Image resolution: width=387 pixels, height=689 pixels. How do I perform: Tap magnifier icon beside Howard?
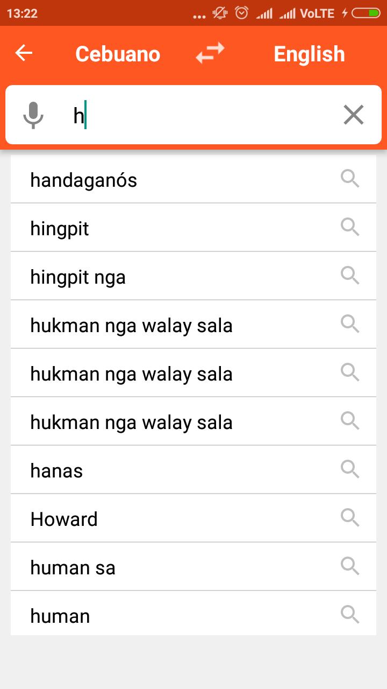pyautogui.click(x=350, y=518)
